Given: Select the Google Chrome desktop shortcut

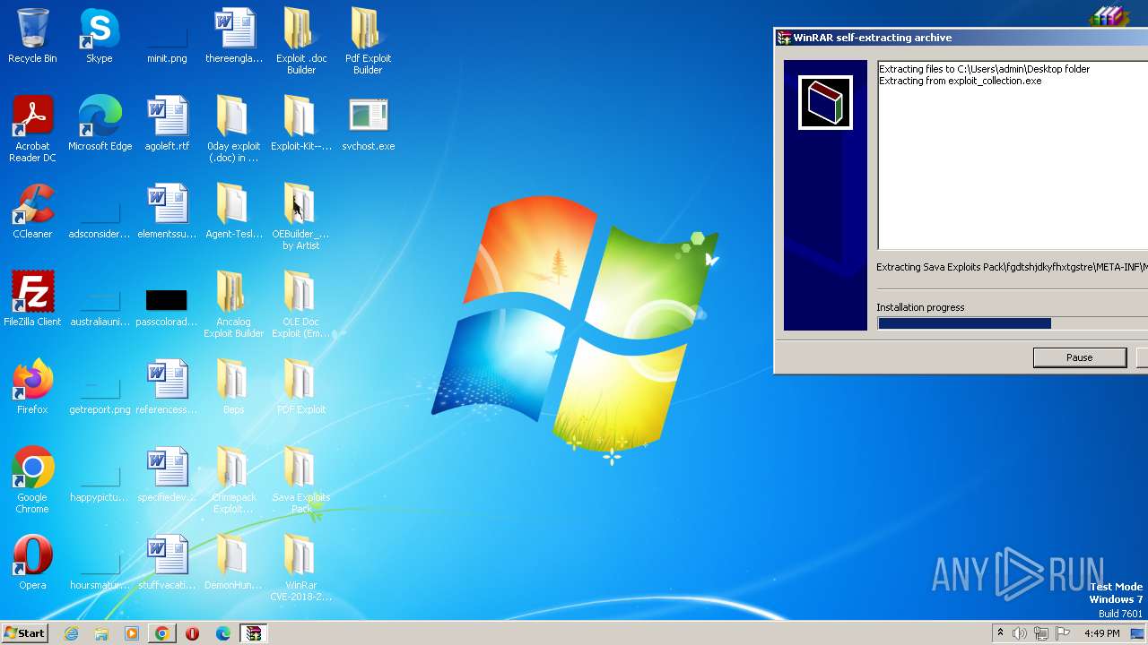Looking at the screenshot, I should (32, 479).
